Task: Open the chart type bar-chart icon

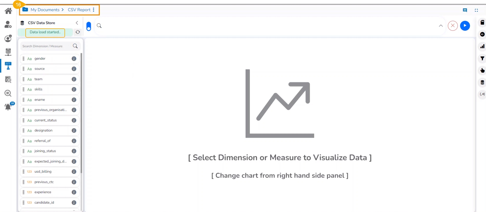Action: [x=482, y=46]
